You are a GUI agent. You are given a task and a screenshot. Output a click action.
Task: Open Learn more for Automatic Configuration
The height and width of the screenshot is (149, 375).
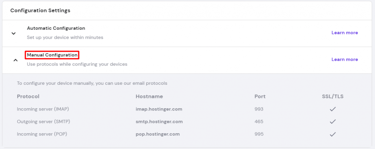[x=345, y=33]
